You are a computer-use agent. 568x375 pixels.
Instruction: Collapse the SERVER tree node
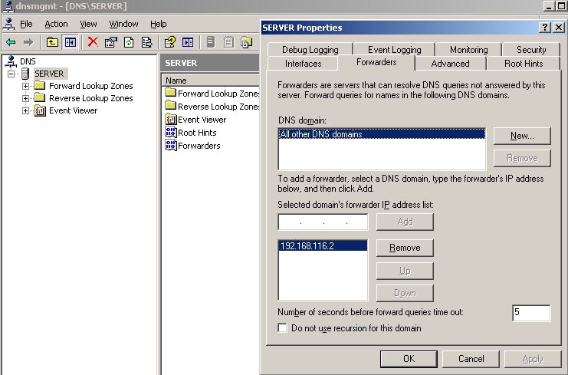11,74
